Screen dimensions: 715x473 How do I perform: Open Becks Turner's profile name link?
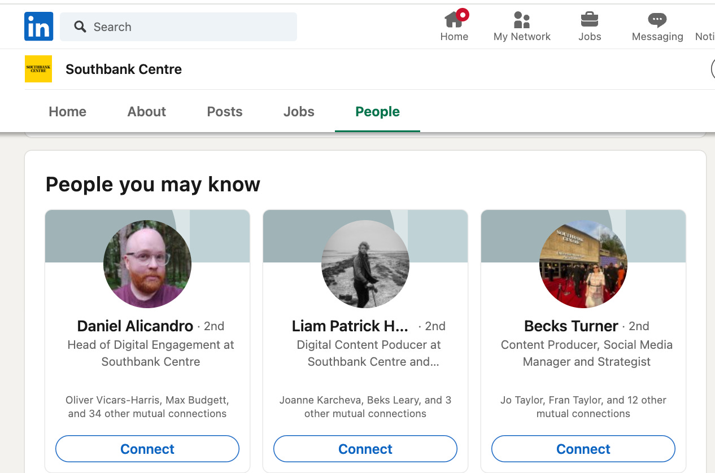[571, 326]
